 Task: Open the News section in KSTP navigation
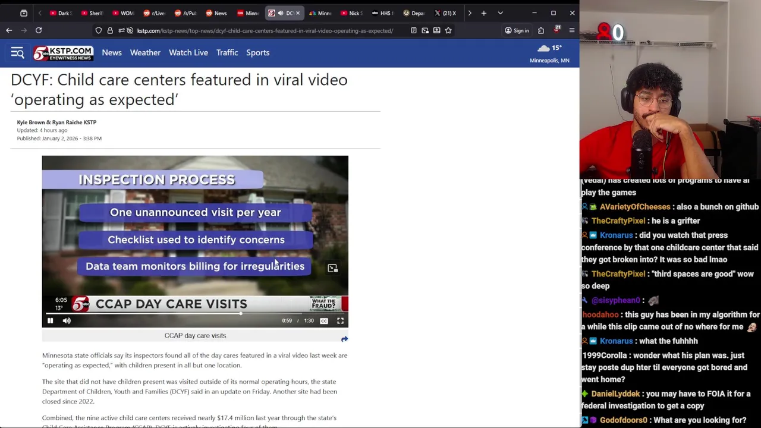tap(112, 53)
